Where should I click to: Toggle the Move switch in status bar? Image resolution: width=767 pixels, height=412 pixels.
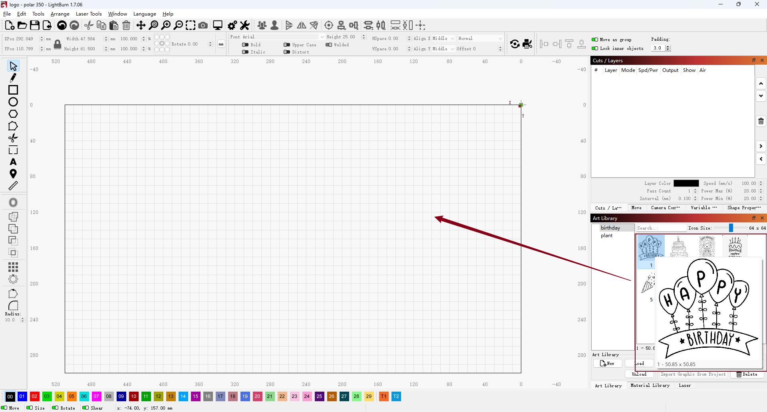click(x=4, y=408)
